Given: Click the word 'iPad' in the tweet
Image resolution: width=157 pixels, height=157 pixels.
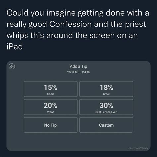Looking at the screenshot, I should click(15, 46).
